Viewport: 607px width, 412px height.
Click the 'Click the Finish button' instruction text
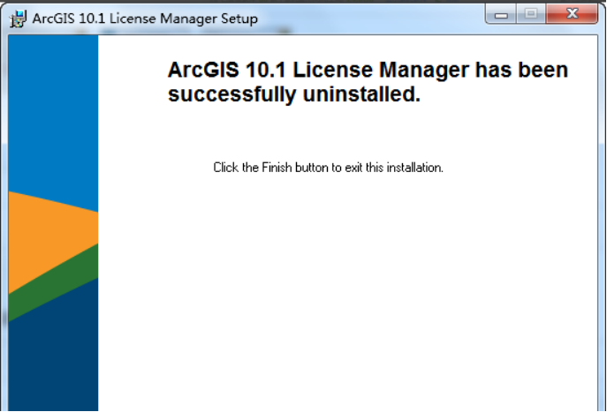click(329, 168)
